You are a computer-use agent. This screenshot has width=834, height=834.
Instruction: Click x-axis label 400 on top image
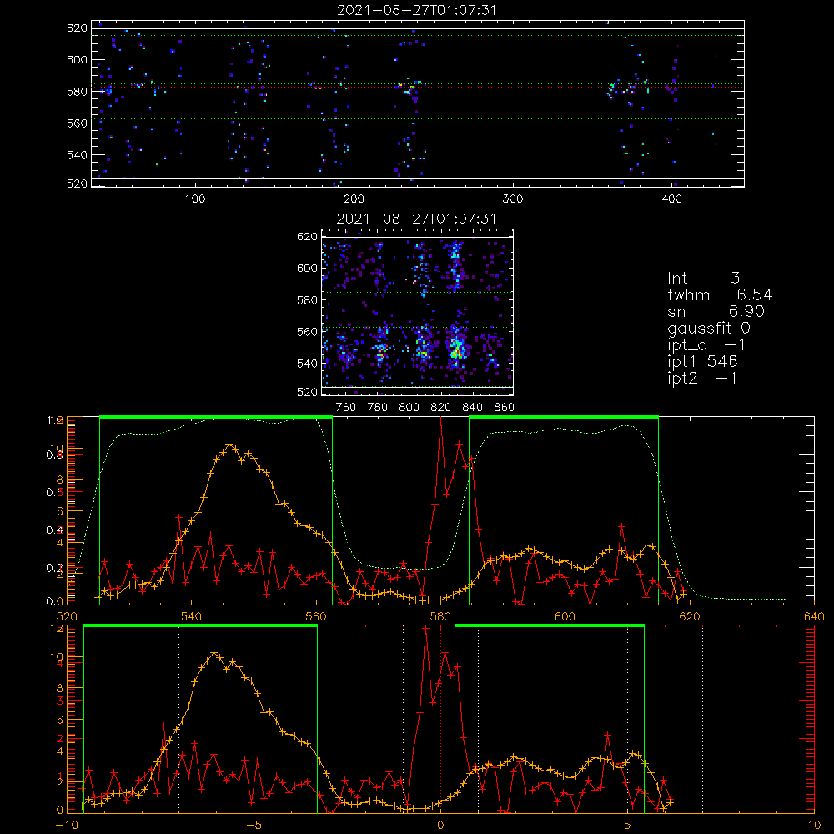[671, 199]
